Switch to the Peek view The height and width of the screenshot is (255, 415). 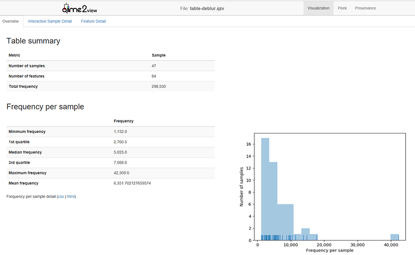(x=342, y=8)
